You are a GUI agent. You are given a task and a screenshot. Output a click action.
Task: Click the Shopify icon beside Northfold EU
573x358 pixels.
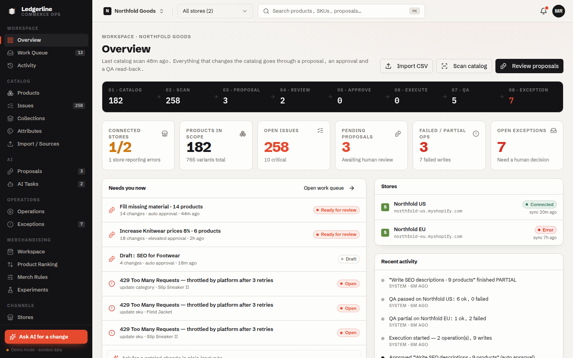(x=385, y=233)
